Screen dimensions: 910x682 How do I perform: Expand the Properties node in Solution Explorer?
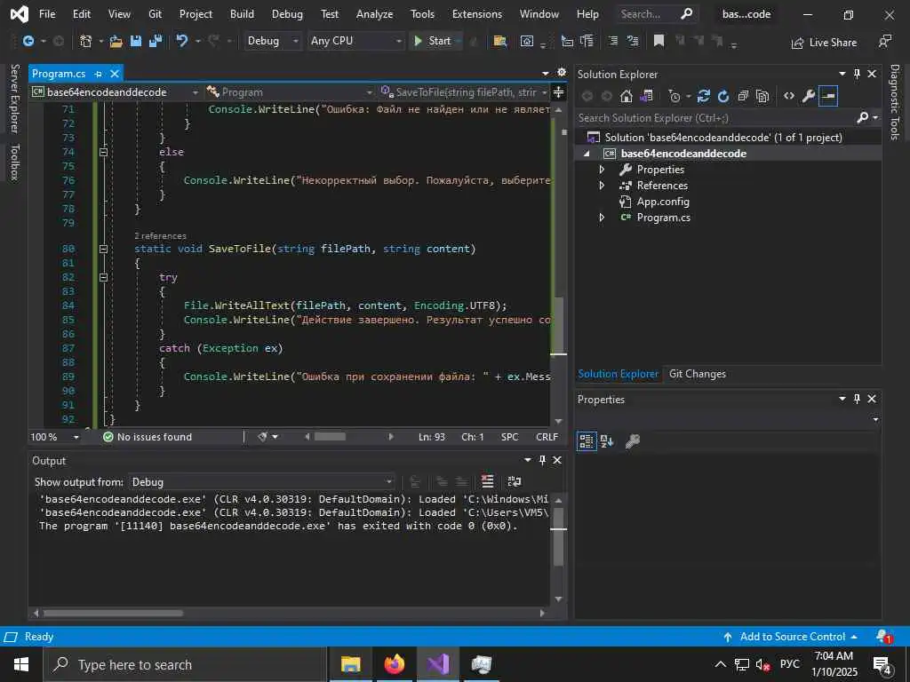click(602, 170)
